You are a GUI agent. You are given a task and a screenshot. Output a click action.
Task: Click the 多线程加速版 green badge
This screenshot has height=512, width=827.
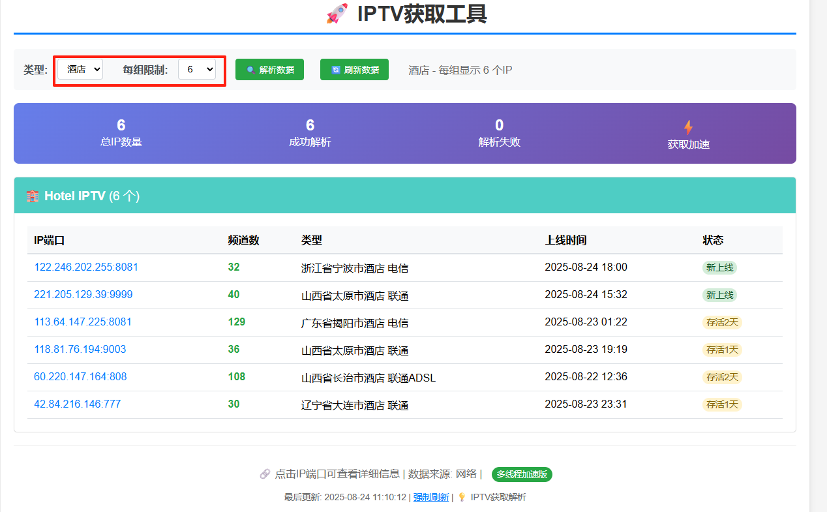pos(522,474)
